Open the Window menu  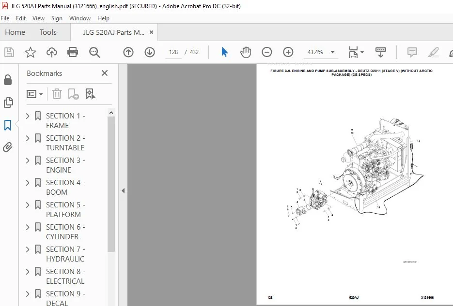(80, 18)
